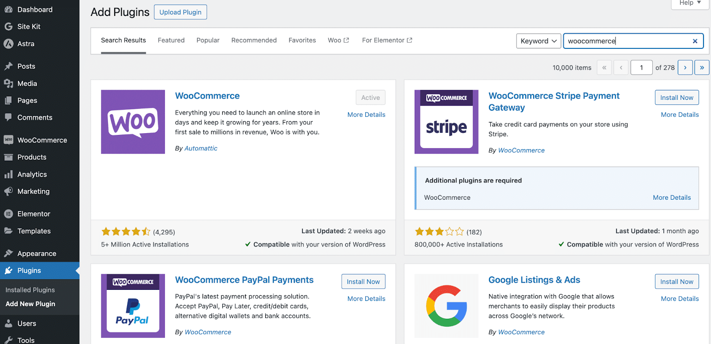Switch to the Featured tab
Image resolution: width=711 pixels, height=344 pixels.
(171, 40)
